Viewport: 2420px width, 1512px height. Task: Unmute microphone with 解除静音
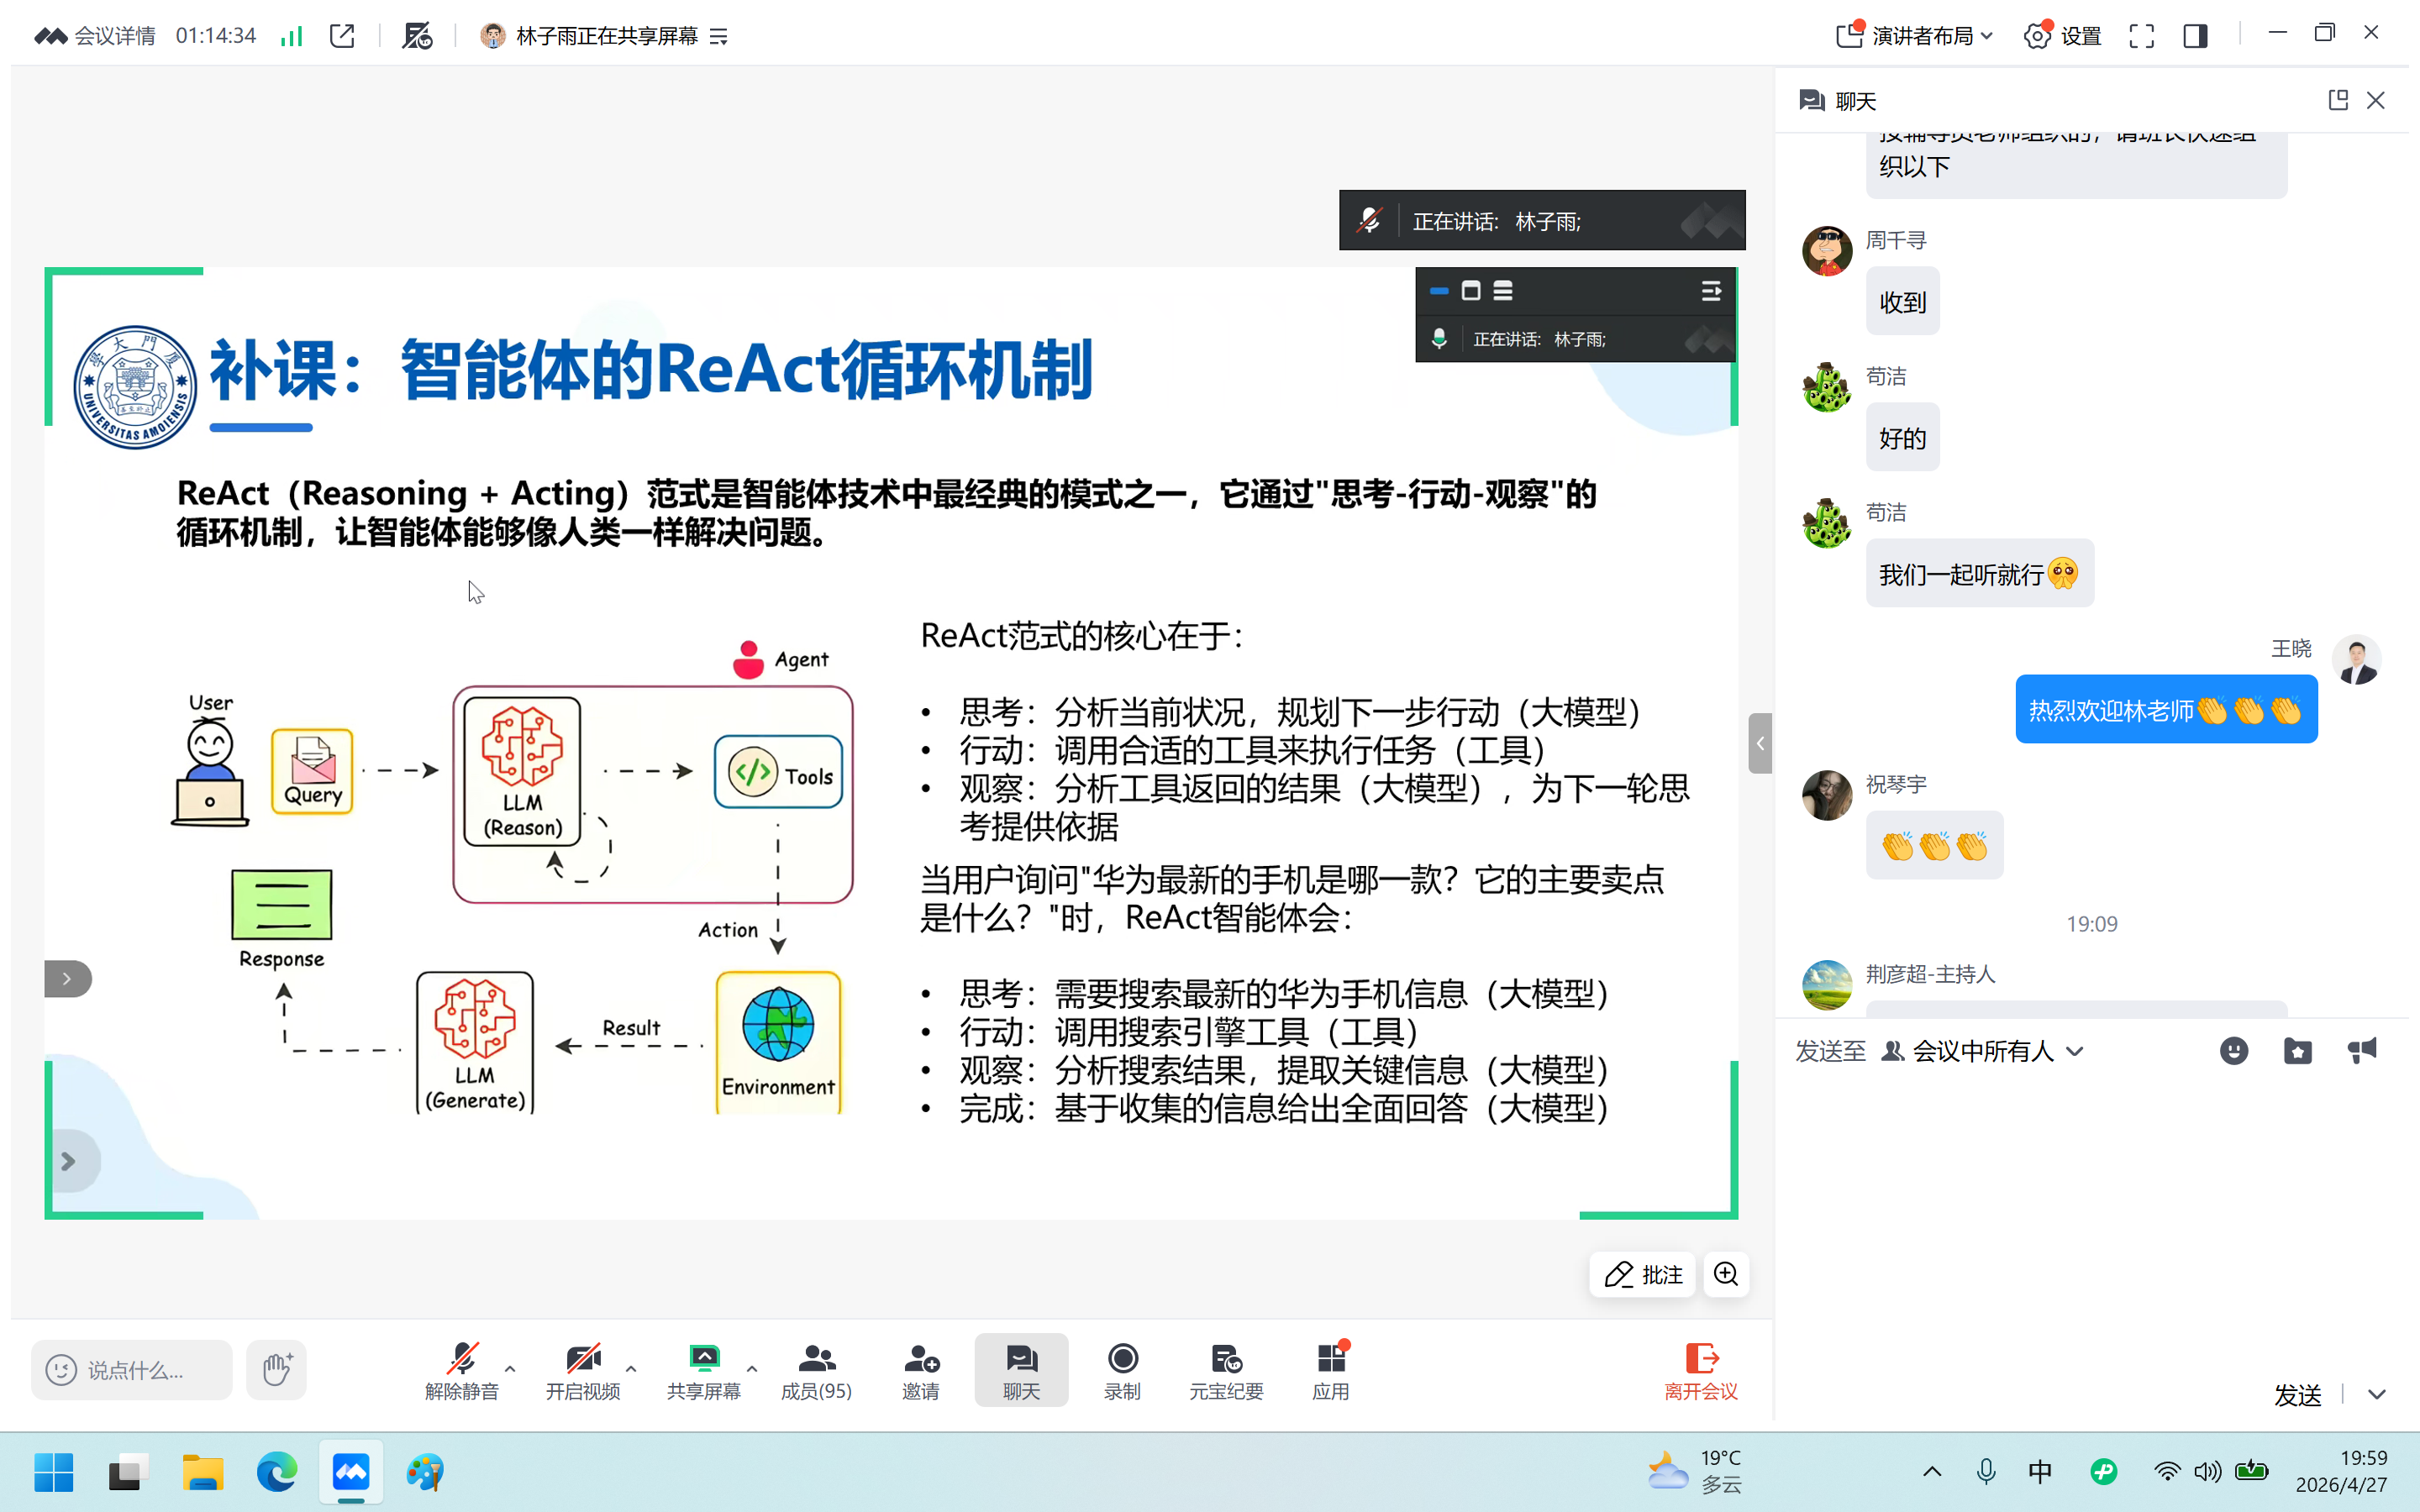click(462, 1370)
